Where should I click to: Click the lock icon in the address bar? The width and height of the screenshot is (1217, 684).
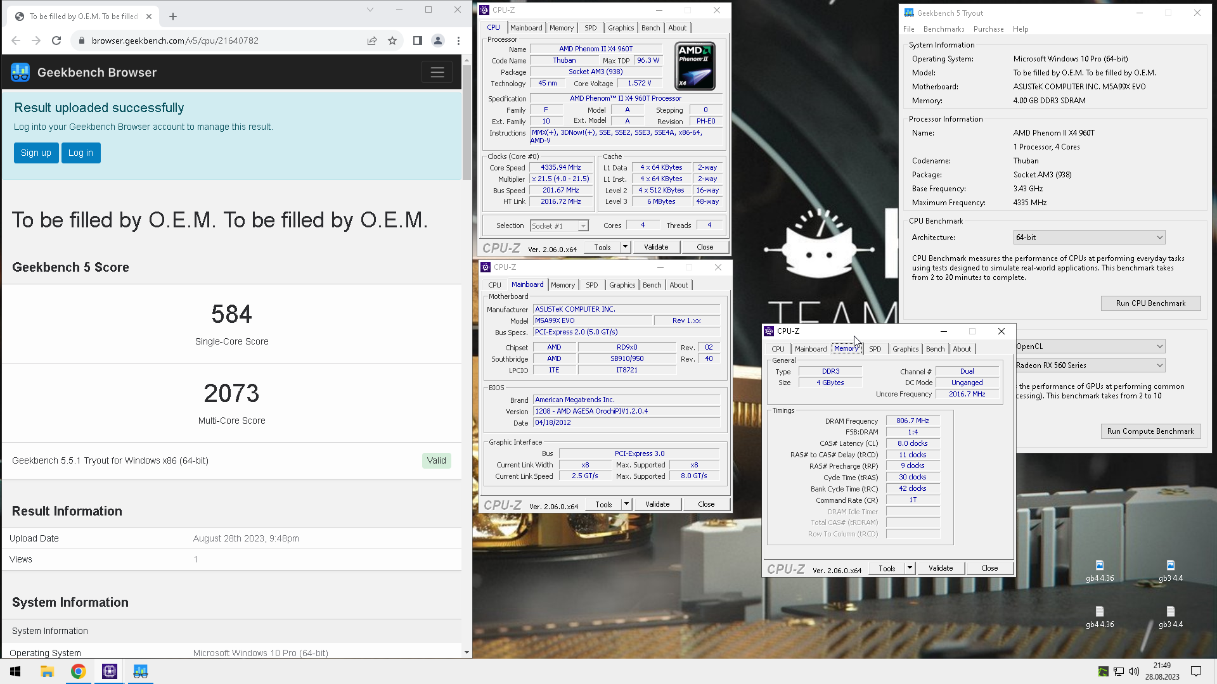coord(81,41)
